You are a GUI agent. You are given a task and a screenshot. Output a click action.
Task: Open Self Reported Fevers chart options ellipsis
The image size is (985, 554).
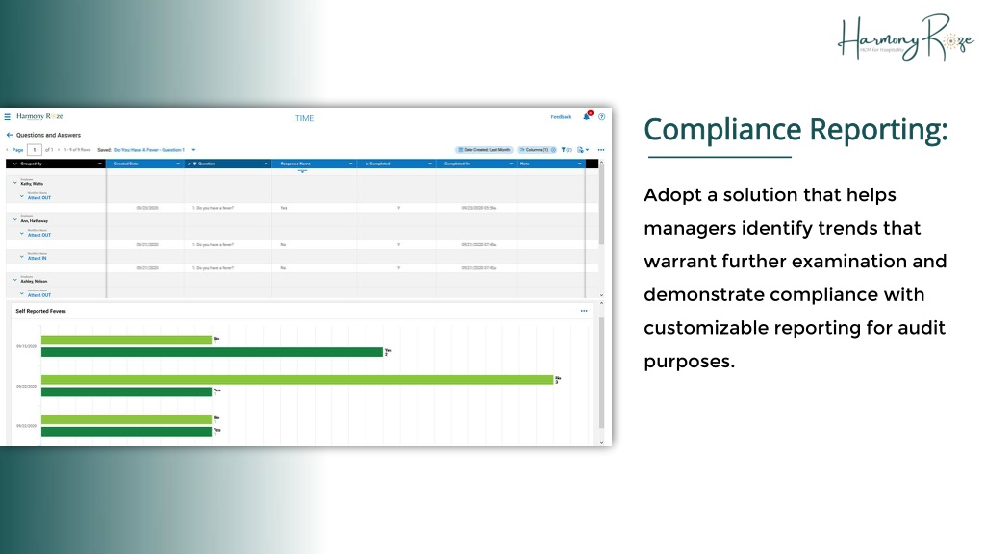click(x=584, y=311)
